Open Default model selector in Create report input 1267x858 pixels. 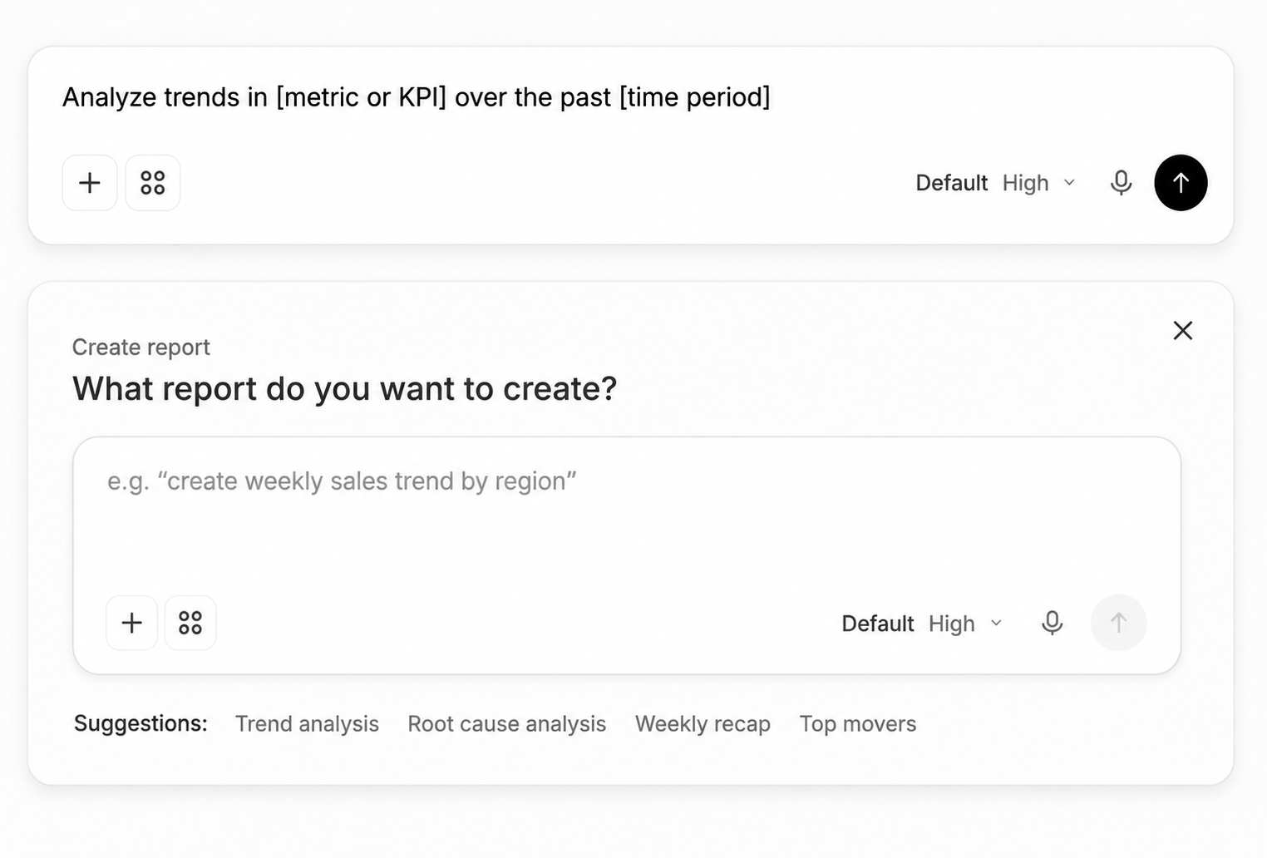[877, 624]
